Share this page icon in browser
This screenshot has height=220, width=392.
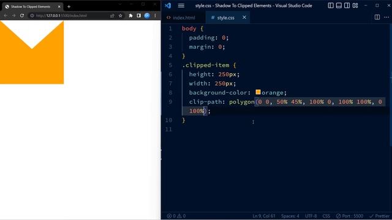112,15
